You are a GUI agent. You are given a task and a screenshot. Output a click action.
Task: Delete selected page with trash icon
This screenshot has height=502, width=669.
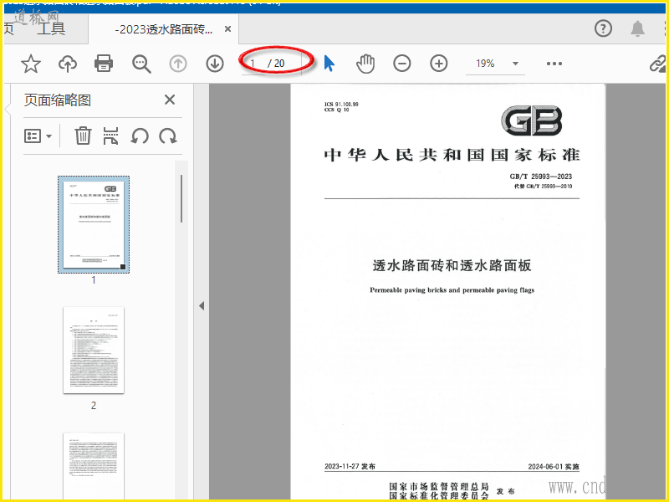(x=83, y=136)
